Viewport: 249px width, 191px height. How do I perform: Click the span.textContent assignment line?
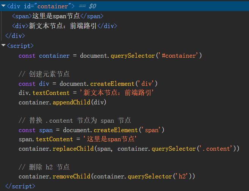pyautogui.click(x=77, y=139)
